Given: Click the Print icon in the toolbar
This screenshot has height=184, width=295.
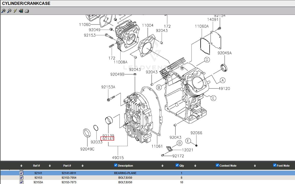Looking at the screenshot, I should click(x=27, y=11).
